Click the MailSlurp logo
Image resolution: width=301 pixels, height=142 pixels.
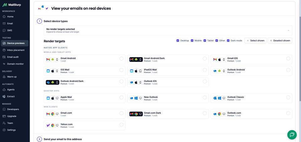12,5
